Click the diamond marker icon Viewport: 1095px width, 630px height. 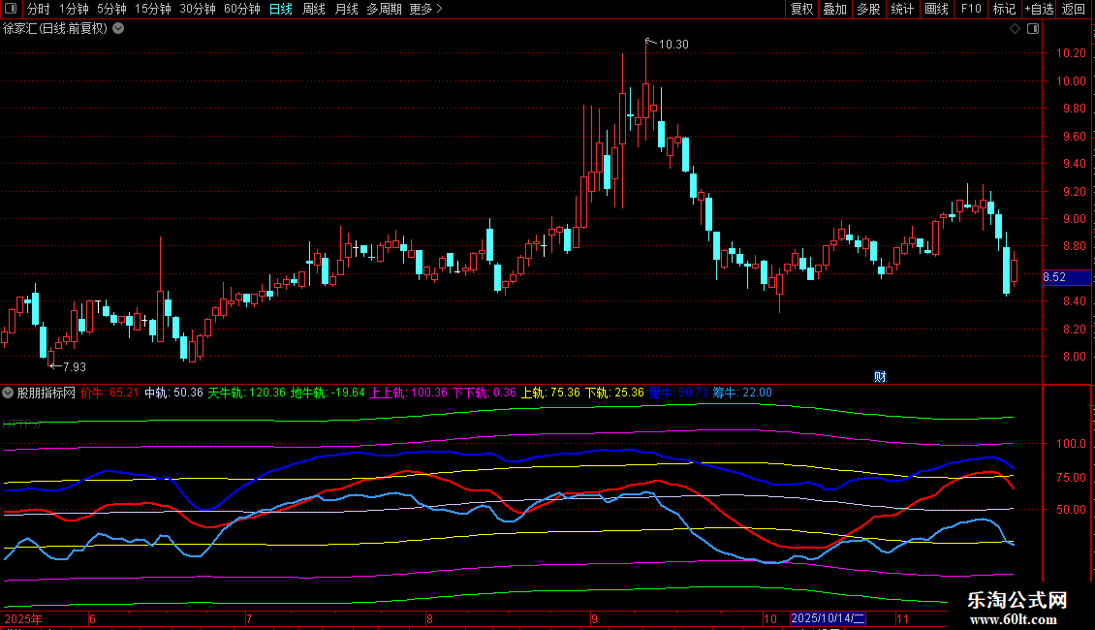(x=1015, y=29)
